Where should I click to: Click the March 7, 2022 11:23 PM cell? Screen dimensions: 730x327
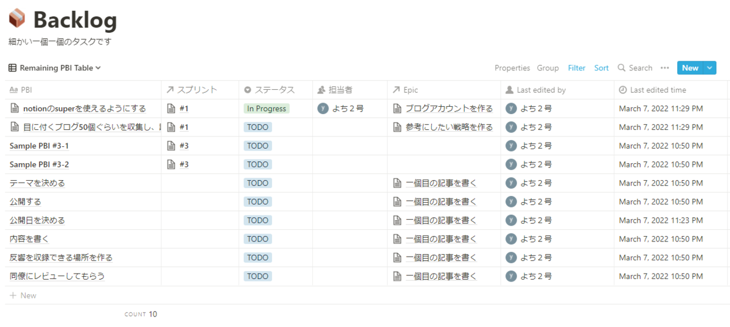click(x=670, y=220)
